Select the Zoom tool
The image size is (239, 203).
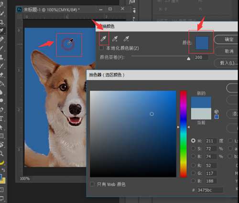tap(1, 153)
